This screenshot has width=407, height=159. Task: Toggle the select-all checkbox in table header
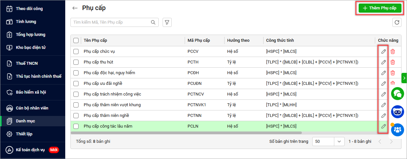(x=76, y=40)
